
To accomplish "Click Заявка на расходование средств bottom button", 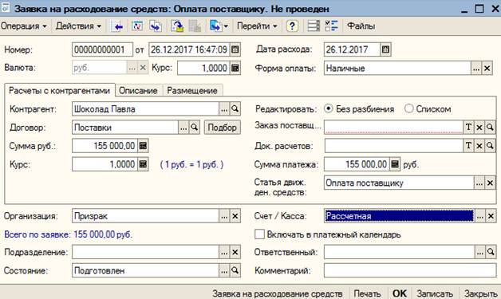I will tap(278, 293).
